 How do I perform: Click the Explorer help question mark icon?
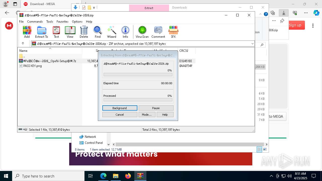pos(266,14)
